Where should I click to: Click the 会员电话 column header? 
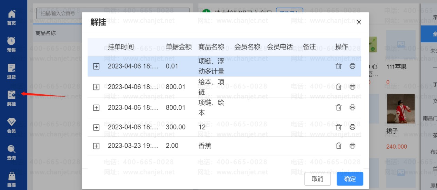pos(280,47)
